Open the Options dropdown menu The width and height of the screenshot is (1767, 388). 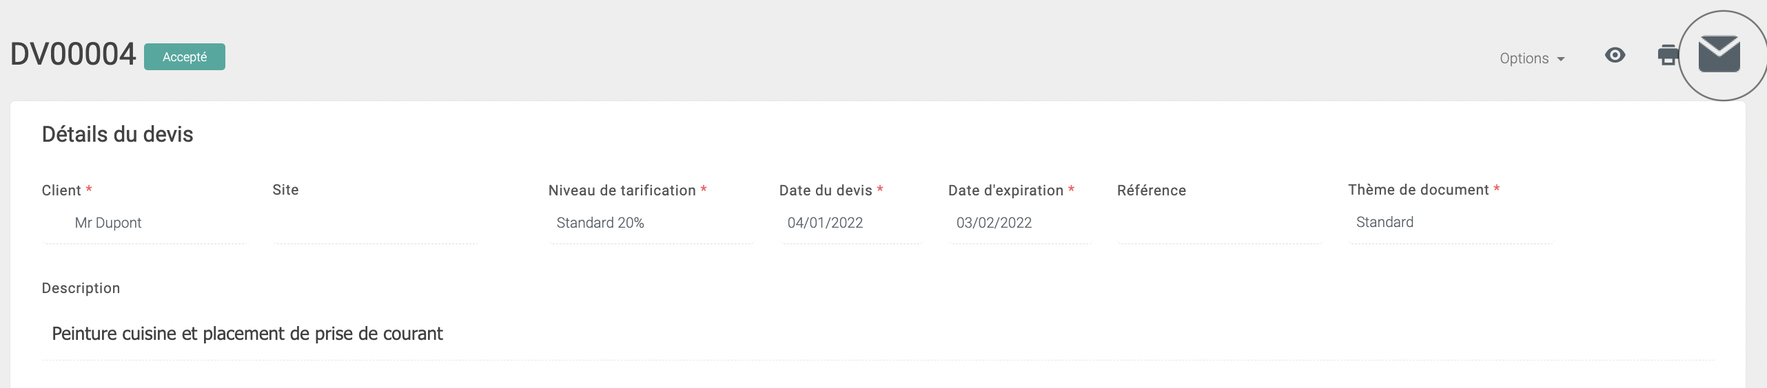(x=1532, y=58)
